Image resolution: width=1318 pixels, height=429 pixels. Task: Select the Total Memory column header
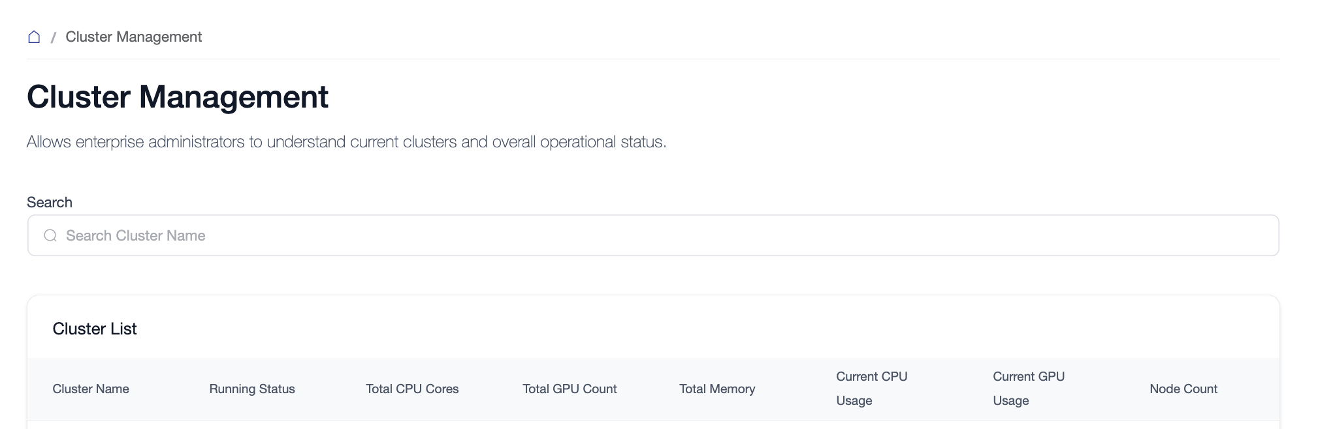pos(717,389)
